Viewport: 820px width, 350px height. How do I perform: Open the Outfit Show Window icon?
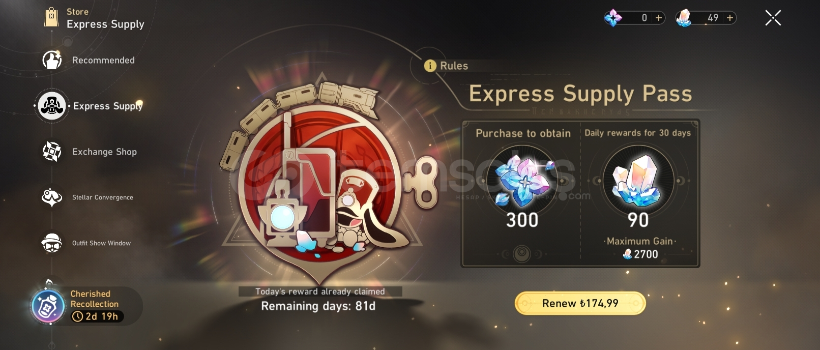pos(52,243)
